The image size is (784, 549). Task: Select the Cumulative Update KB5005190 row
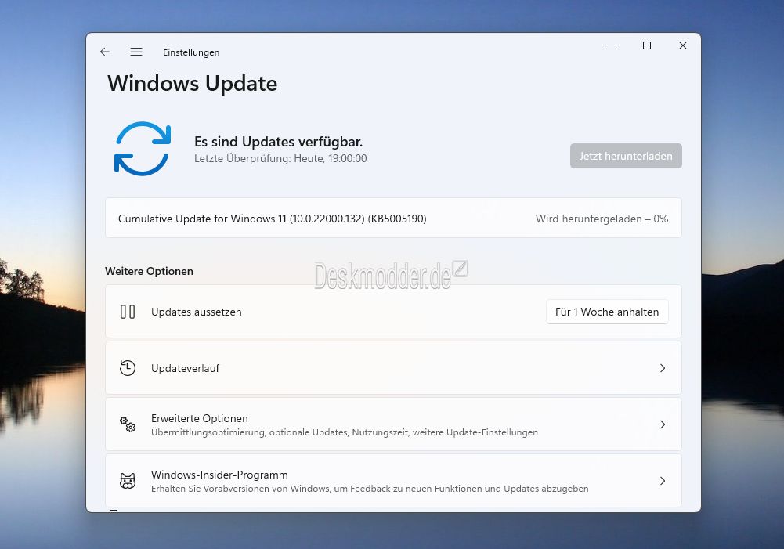pos(393,218)
